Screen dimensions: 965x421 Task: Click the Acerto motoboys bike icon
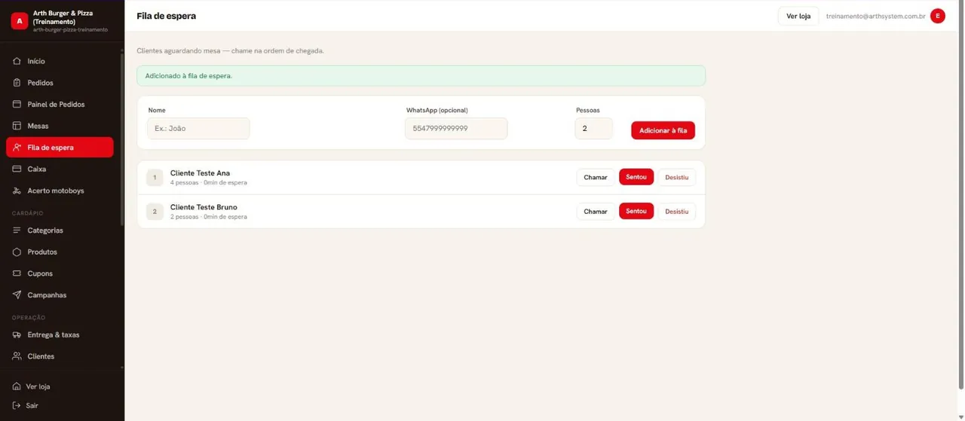(17, 191)
